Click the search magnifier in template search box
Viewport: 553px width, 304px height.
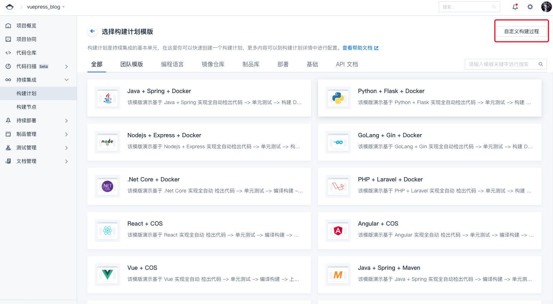coord(541,64)
